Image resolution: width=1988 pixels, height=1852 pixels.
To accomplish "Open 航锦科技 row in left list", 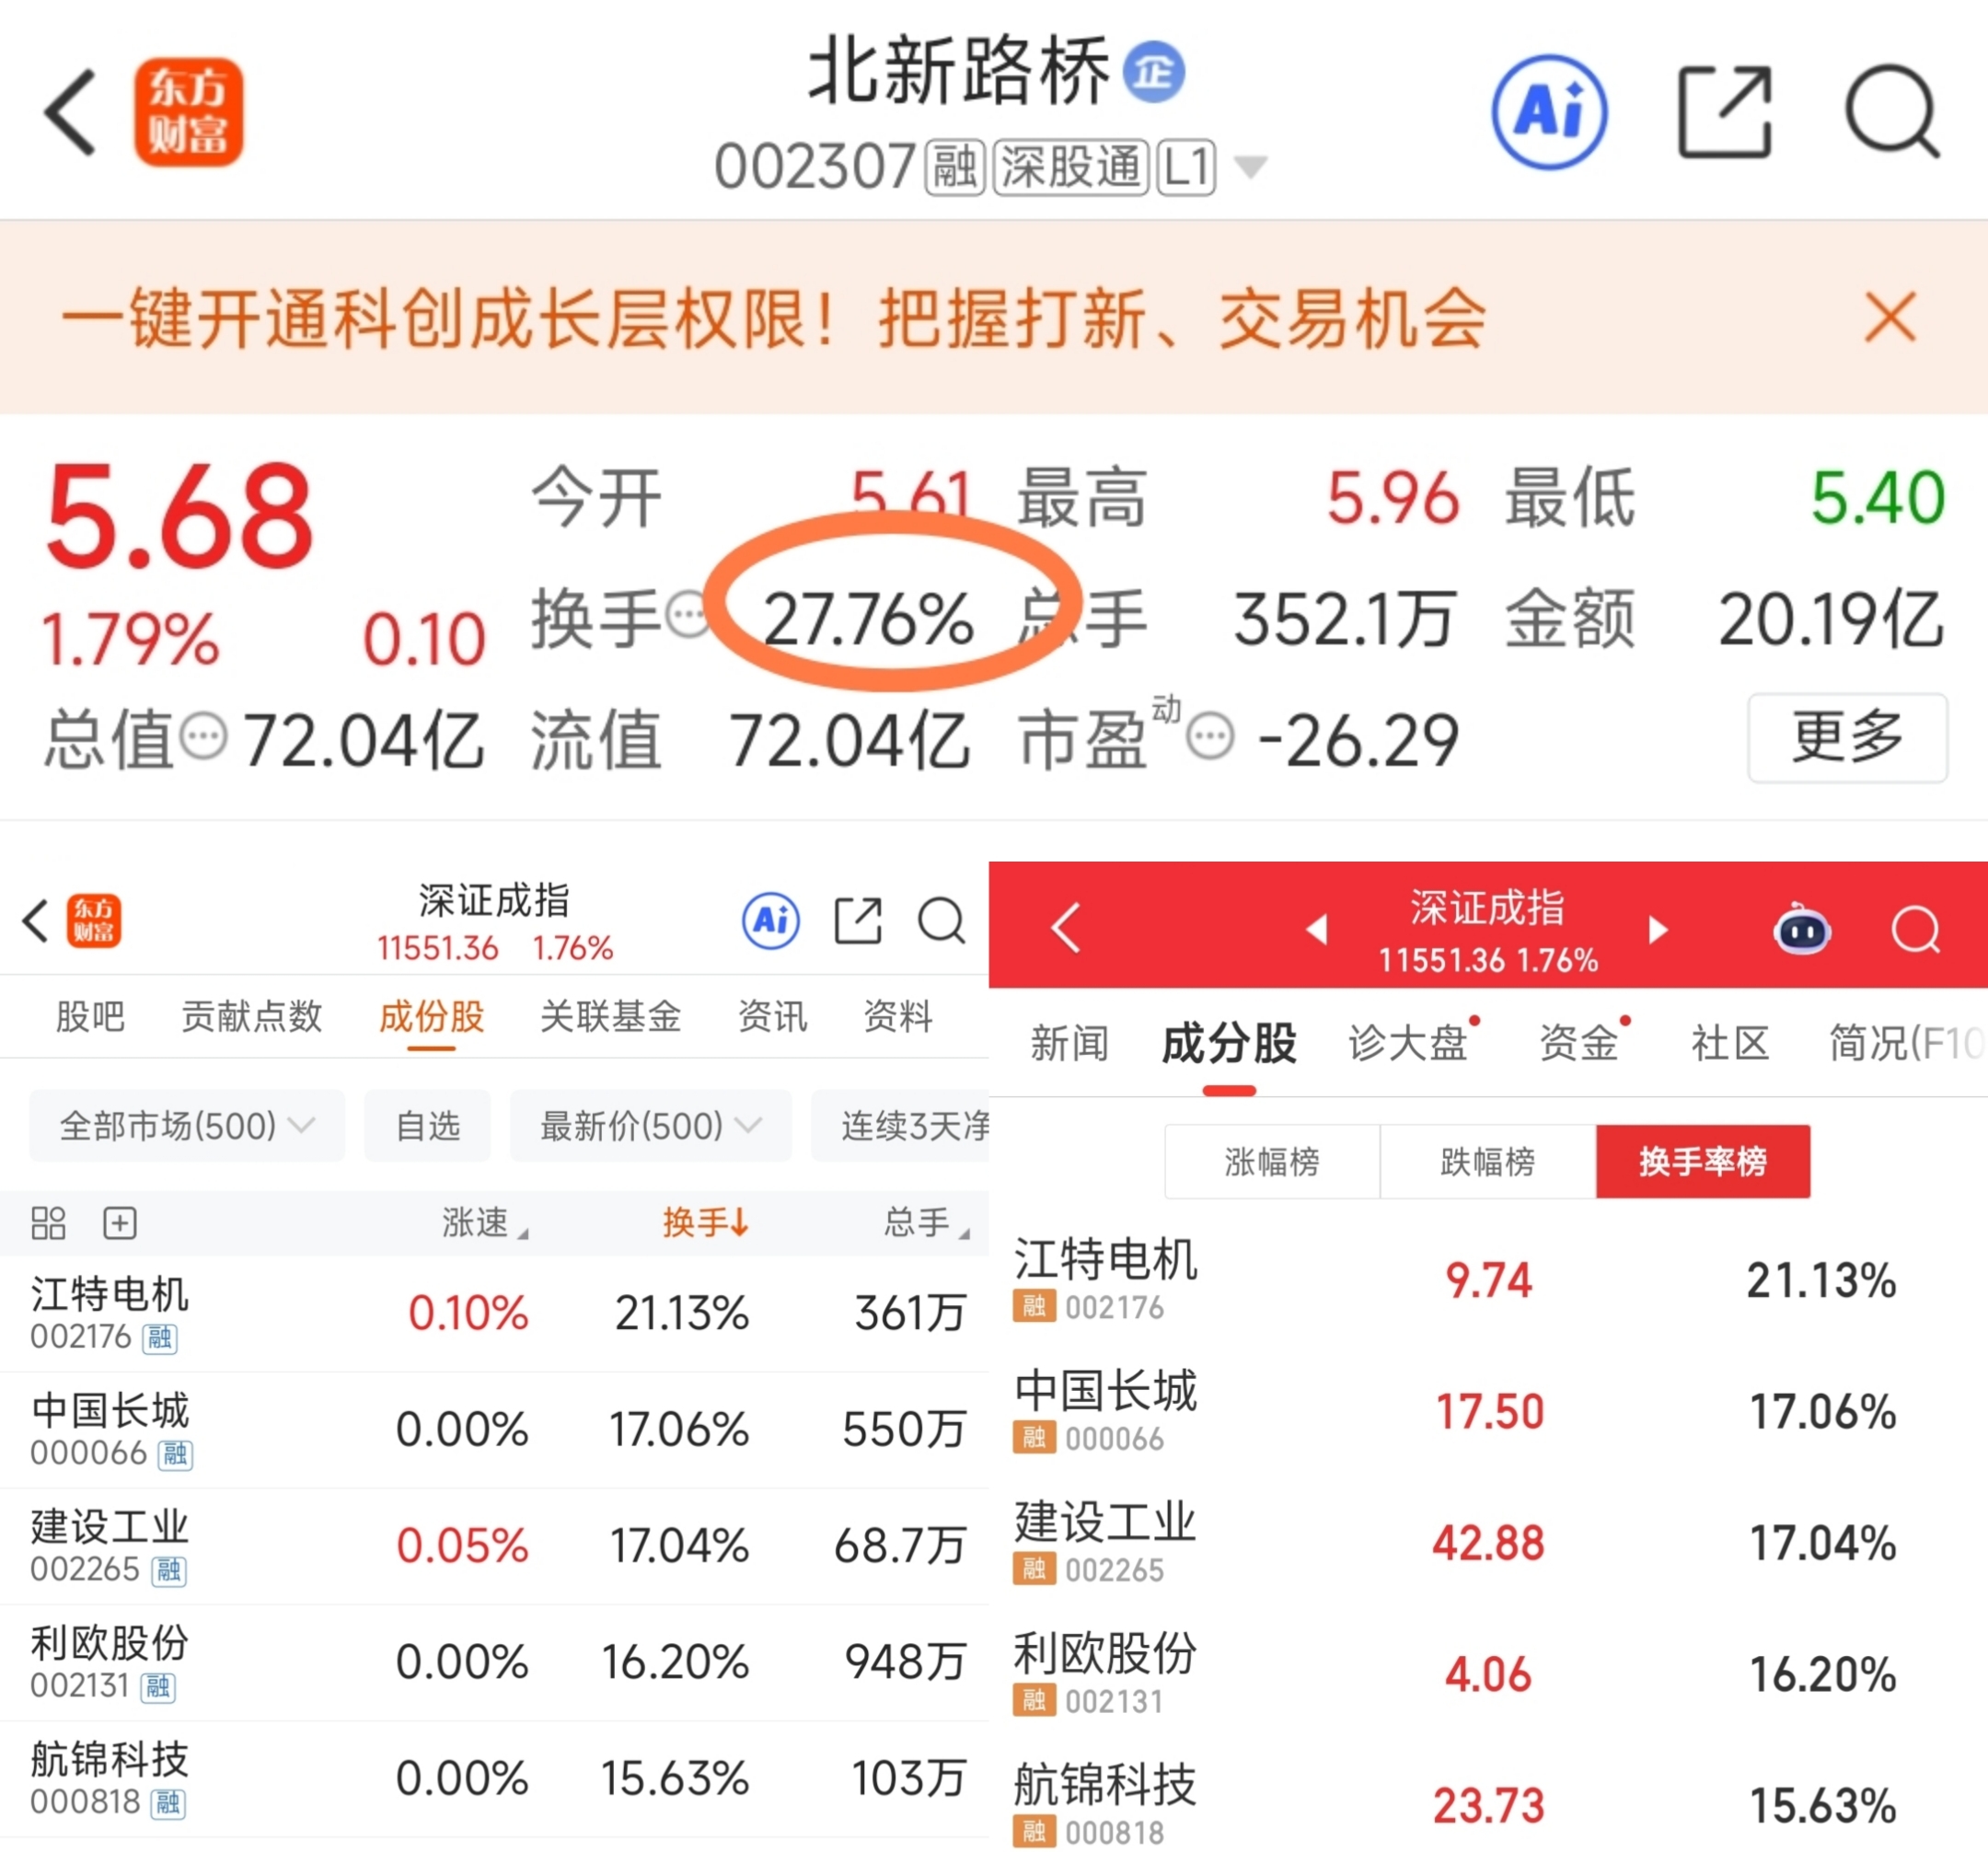I will pyautogui.click(x=494, y=1779).
